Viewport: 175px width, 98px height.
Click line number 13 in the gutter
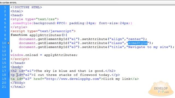[x=4, y=55]
